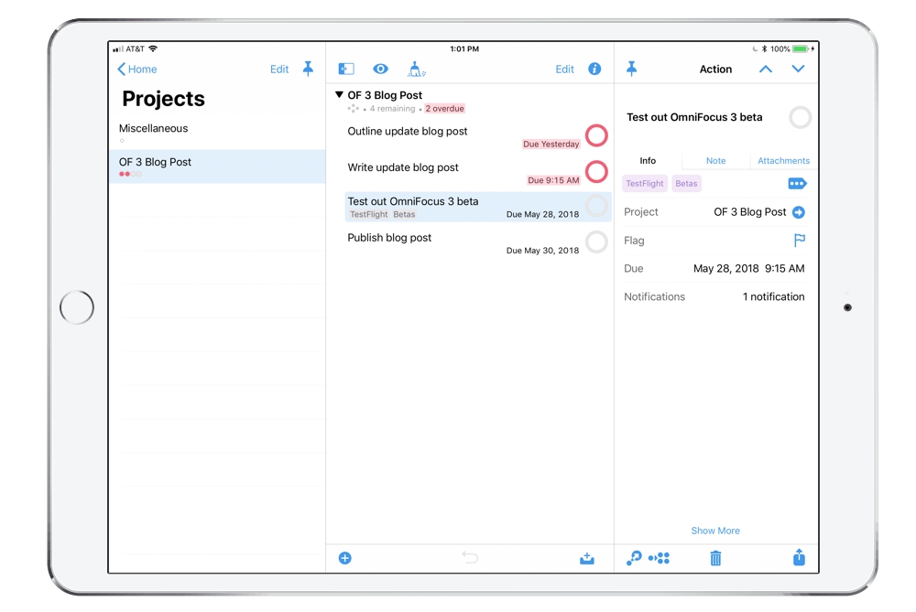Select the TestFlight tag in inspector
The image size is (916, 612).
pyautogui.click(x=645, y=183)
